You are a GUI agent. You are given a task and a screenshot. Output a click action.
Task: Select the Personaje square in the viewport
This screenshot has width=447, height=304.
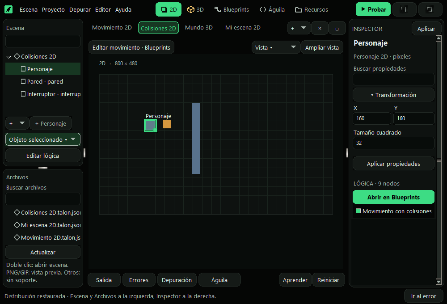point(150,125)
